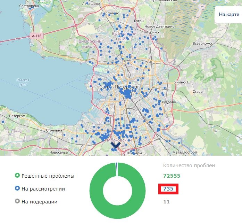Viewport: 242px width, 224px height.
Task: Click the blue marker near Петергоф
Action: click(x=3, y=122)
